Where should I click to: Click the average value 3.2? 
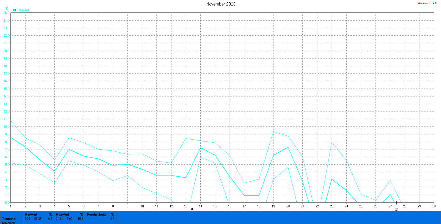click(x=112, y=219)
